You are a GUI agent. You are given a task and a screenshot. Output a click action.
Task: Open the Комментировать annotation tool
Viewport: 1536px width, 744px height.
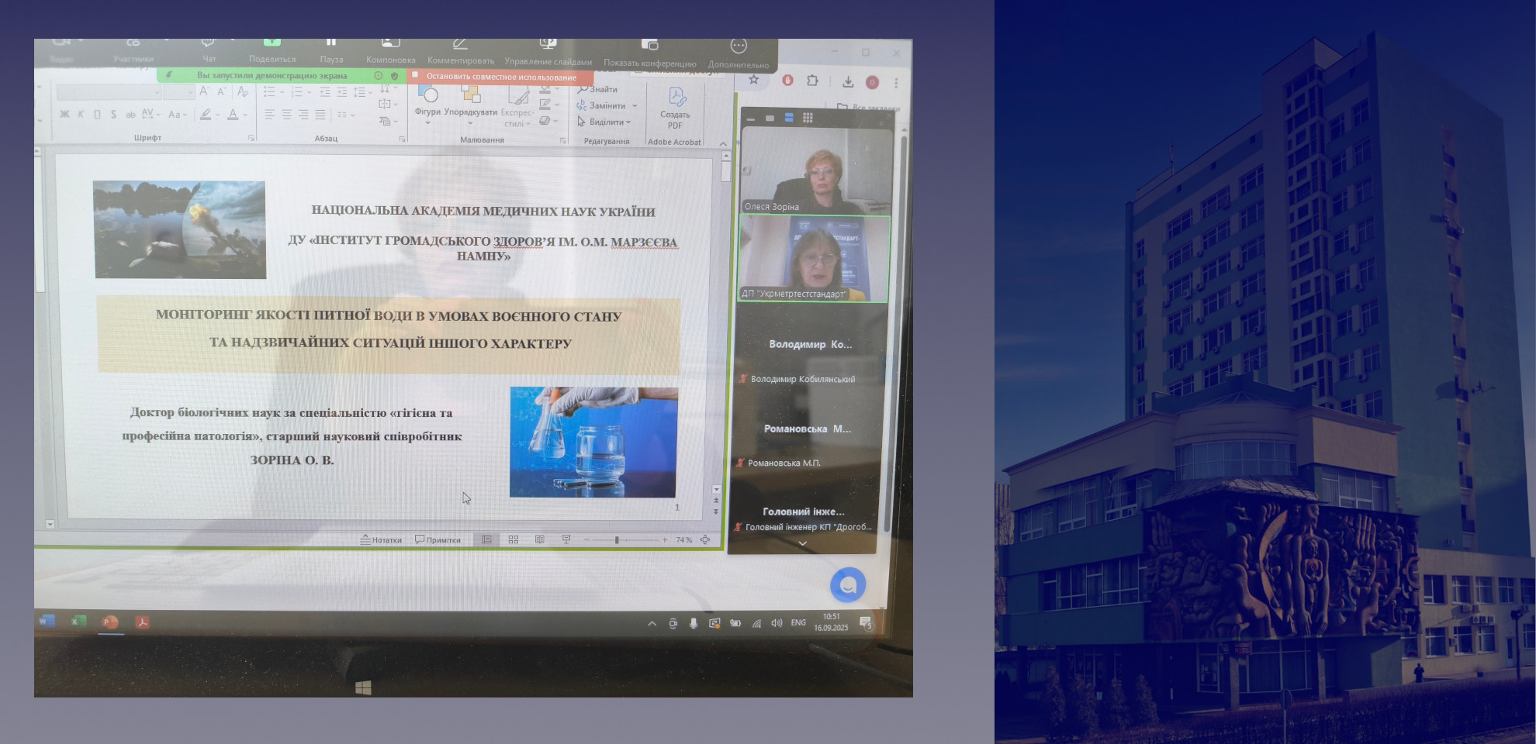pos(460,51)
